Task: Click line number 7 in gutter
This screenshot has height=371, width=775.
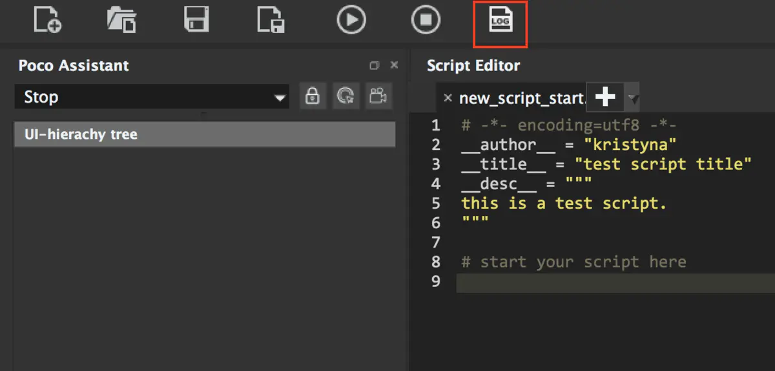Action: tap(436, 242)
